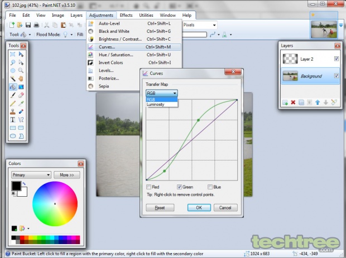
Task: Select the Color Picker tool
Action: click(x=21, y=103)
